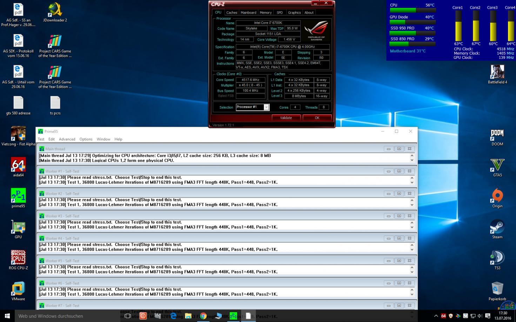
Task: Close the Worker #3 Self-Test sub-window
Action: point(409,216)
